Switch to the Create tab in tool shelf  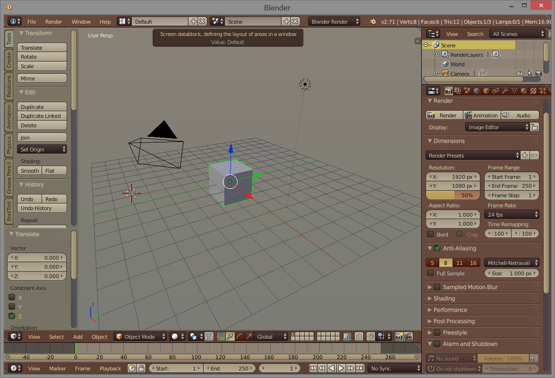(x=9, y=59)
